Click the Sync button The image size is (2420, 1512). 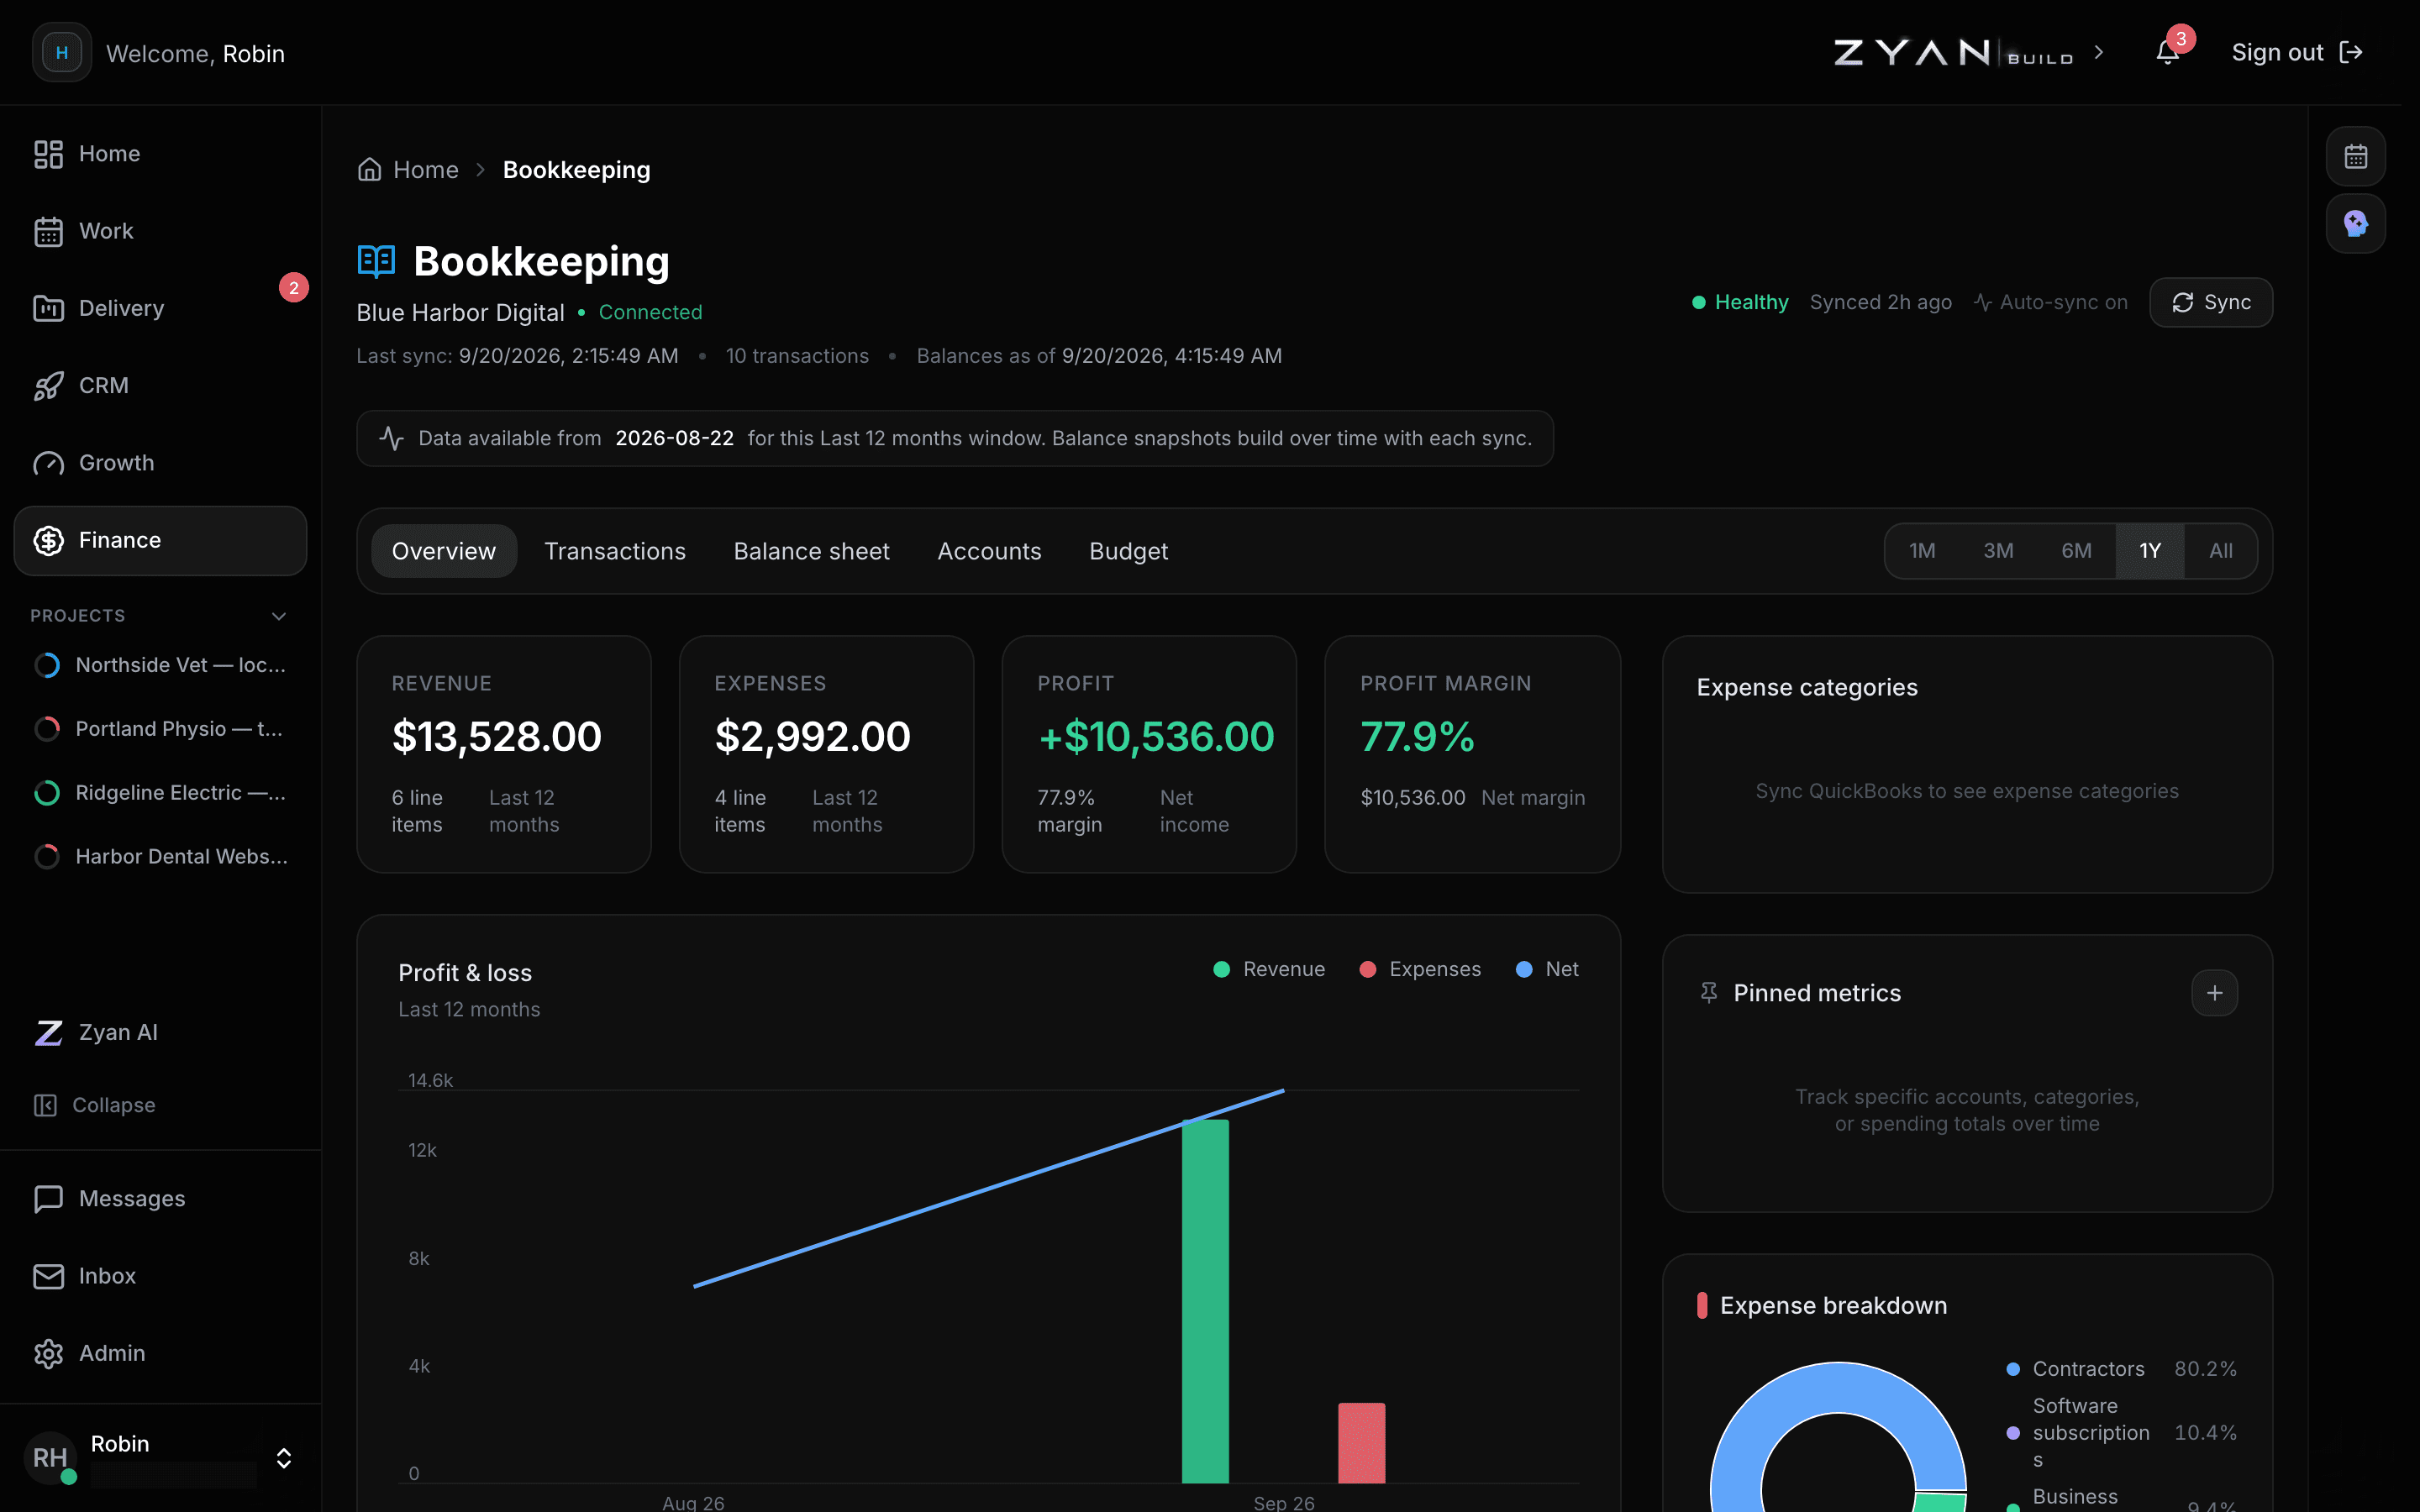(2211, 302)
